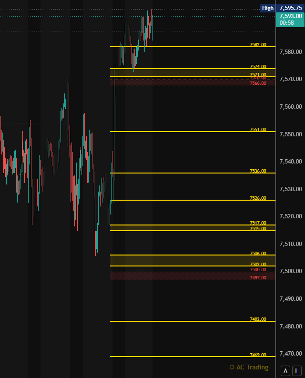Select the 7551.00 level label
The image size is (305, 378).
point(258,130)
